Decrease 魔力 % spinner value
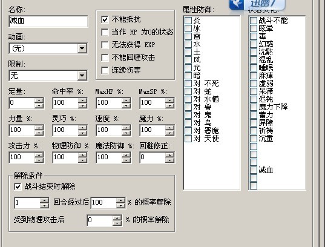The height and width of the screenshot is (247, 325). (x=169, y=133)
